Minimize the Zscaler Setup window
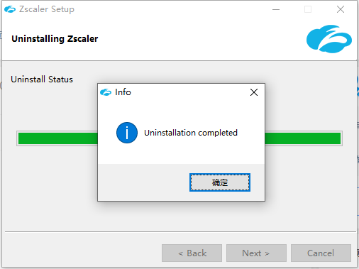Screen dimensions: 359x269 coord(276,9)
